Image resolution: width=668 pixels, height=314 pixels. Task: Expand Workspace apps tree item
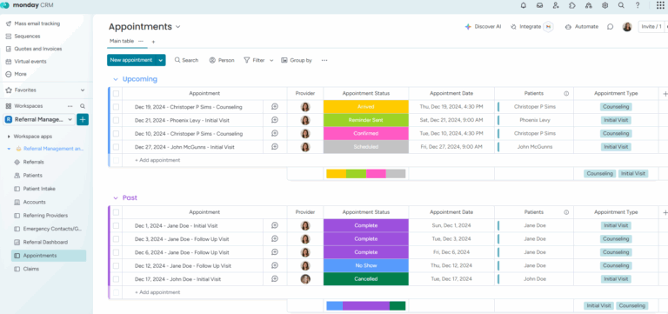pyautogui.click(x=9, y=137)
